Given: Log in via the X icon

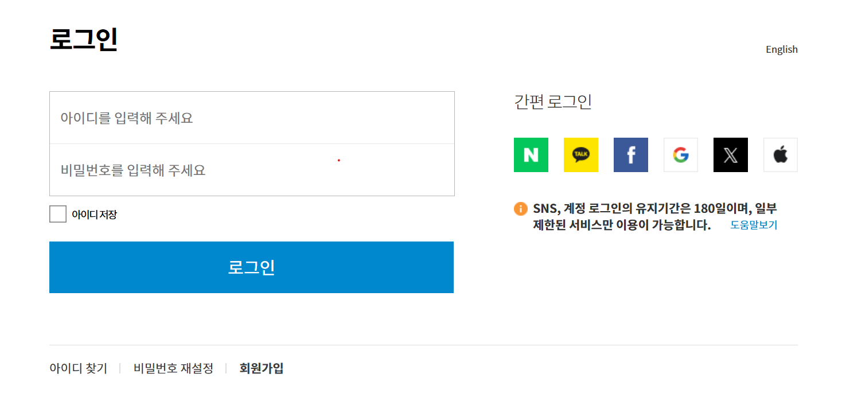Looking at the screenshot, I should click(730, 154).
